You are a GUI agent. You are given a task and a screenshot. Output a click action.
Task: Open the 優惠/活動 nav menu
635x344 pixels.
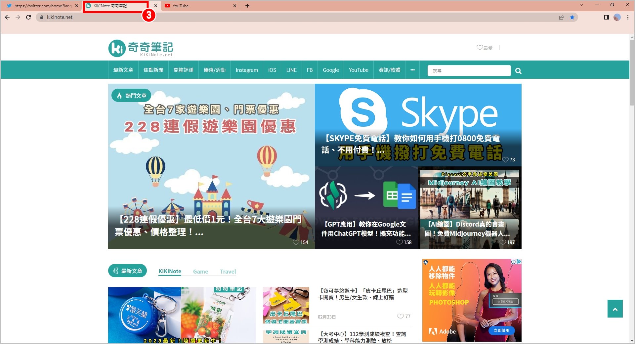tap(214, 70)
